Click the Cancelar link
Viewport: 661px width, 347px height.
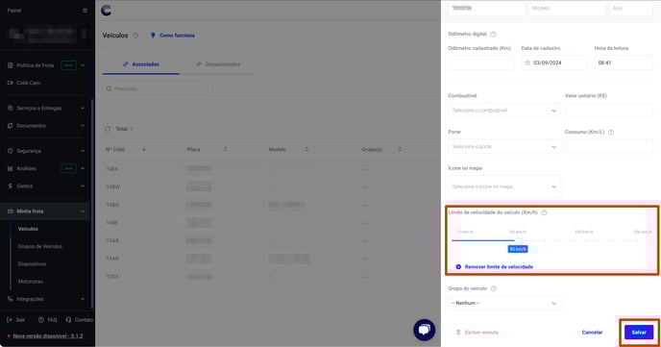click(592, 333)
